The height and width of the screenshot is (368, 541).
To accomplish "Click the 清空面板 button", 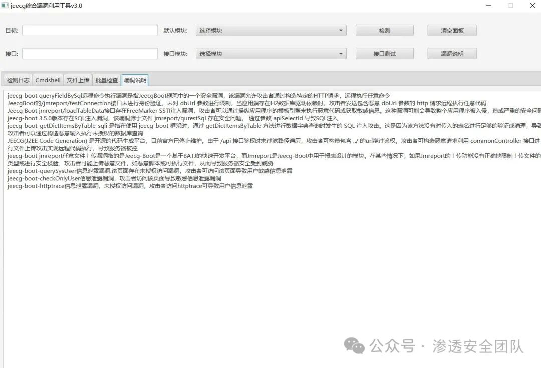I will pyautogui.click(x=452, y=30).
